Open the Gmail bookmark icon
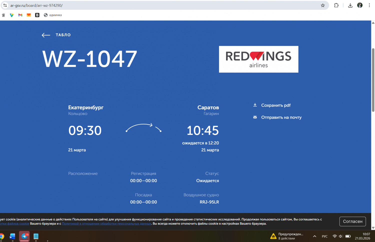Screen dimensions: 375x242 coord(20,15)
